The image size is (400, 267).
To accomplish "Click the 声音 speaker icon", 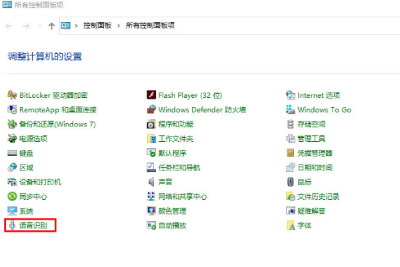I will (x=151, y=182).
